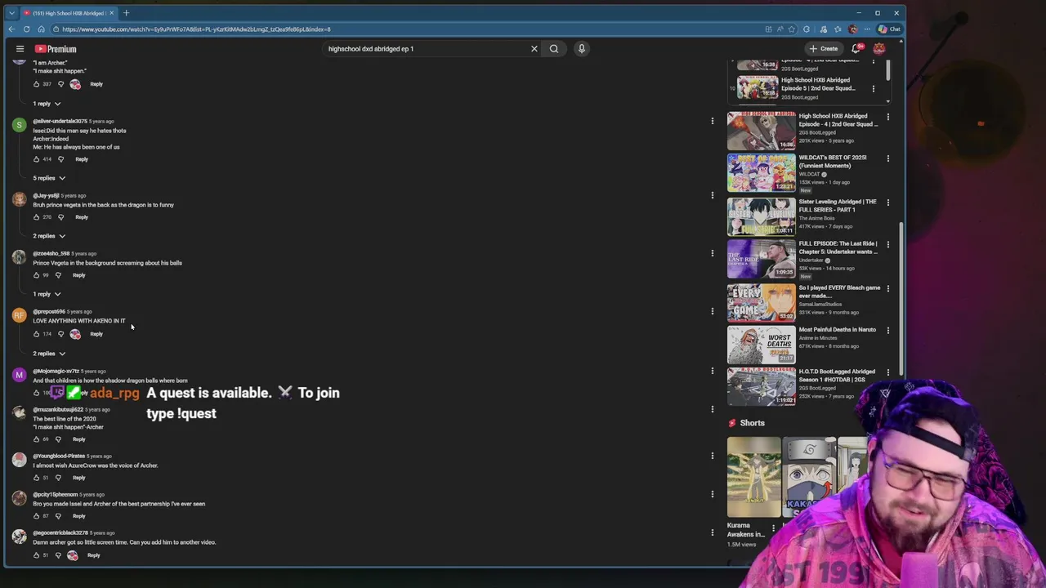Image resolution: width=1046 pixels, height=588 pixels.
Task: Close the High School HXB Abridged tab
Action: coord(112,13)
